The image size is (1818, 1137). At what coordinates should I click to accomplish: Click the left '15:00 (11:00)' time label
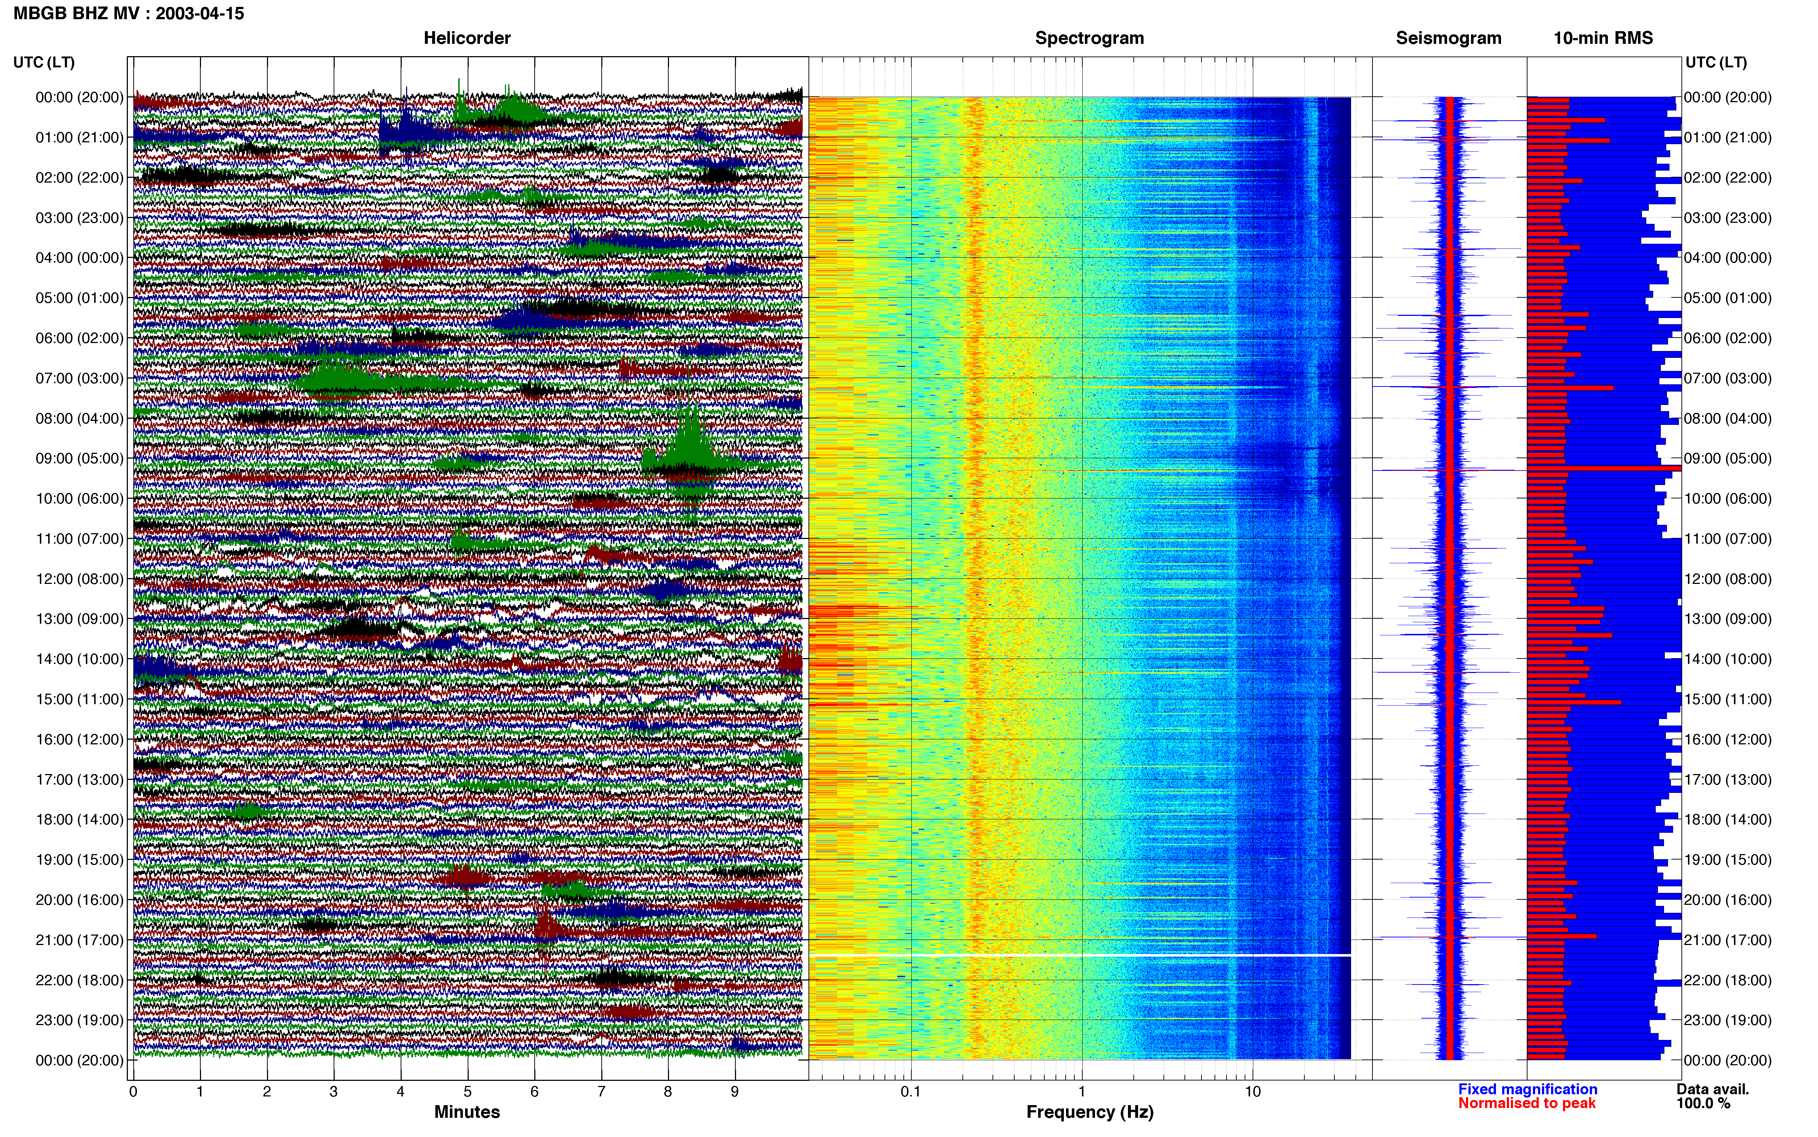[x=80, y=699]
